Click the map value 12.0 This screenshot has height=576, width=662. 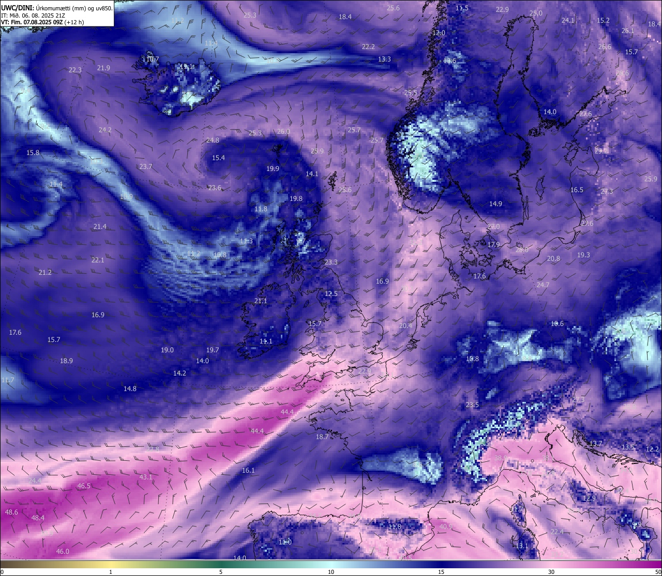tap(439, 33)
